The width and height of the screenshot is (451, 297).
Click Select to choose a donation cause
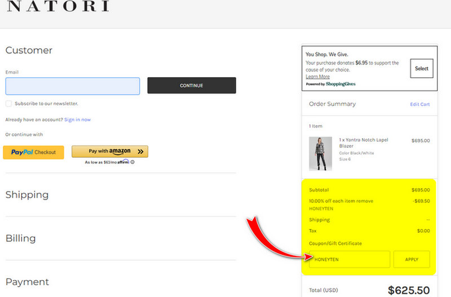coord(422,69)
